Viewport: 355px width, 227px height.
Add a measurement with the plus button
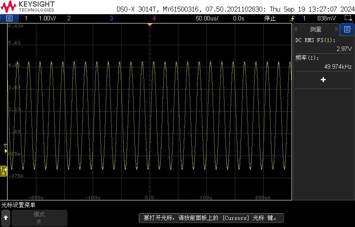(x=323, y=80)
